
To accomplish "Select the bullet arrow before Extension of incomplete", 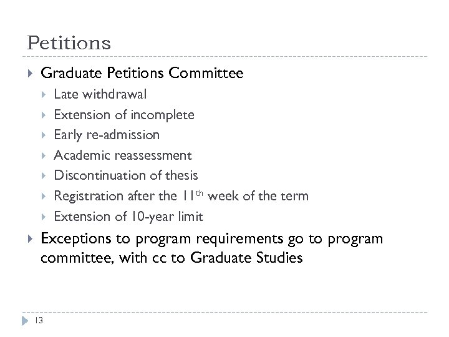I will (44, 115).
